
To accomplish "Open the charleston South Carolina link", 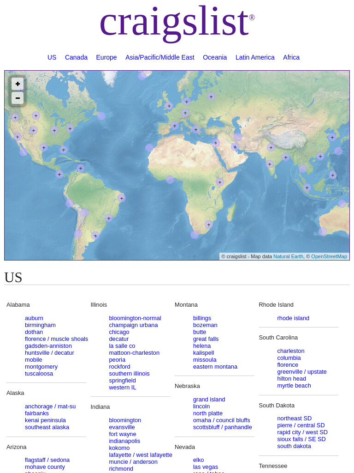I will click(x=291, y=351).
